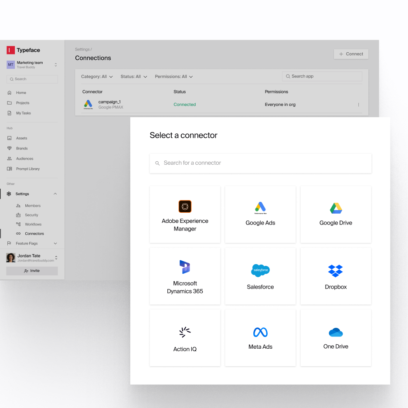This screenshot has height=408, width=408.
Task: Choose the Salesforce connector card
Action: tap(260, 276)
